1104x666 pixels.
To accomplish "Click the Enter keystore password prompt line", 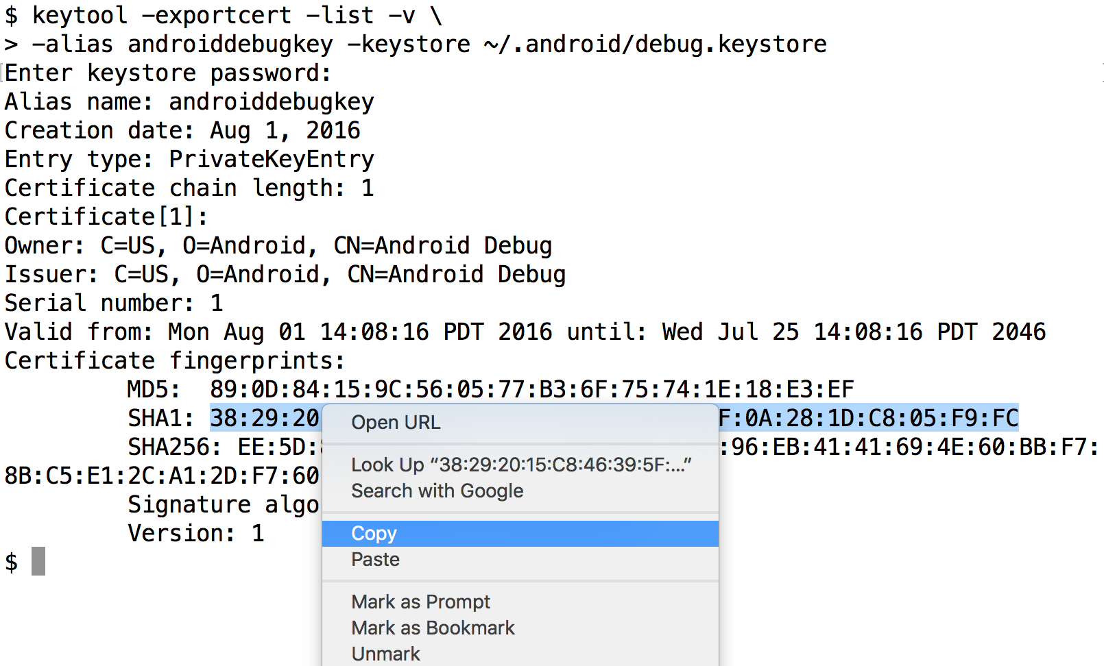I will (x=169, y=73).
